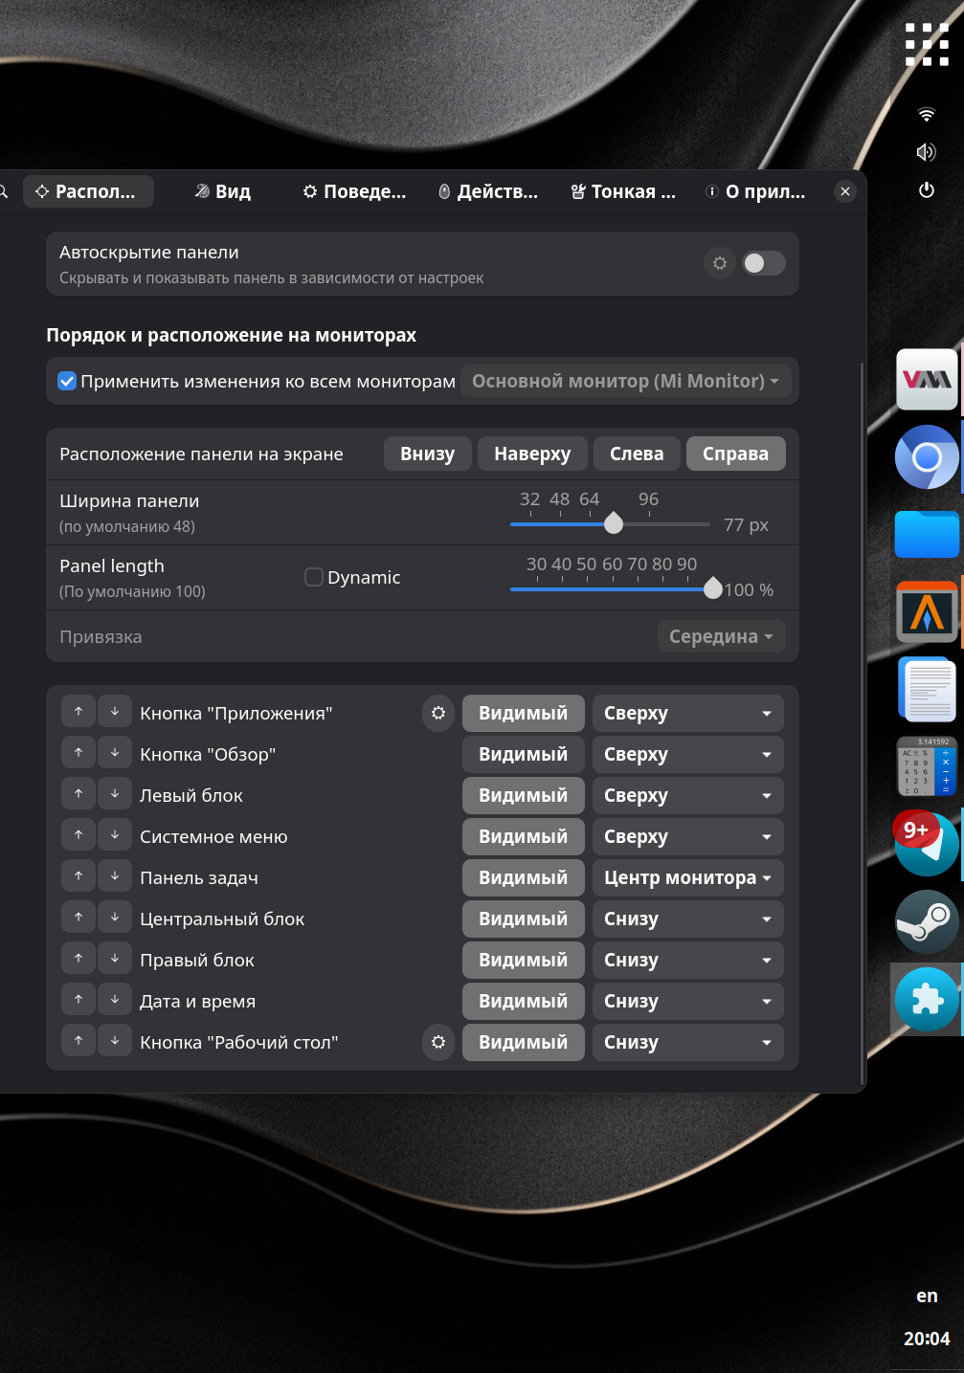Click the panel width slider handle

click(x=614, y=522)
